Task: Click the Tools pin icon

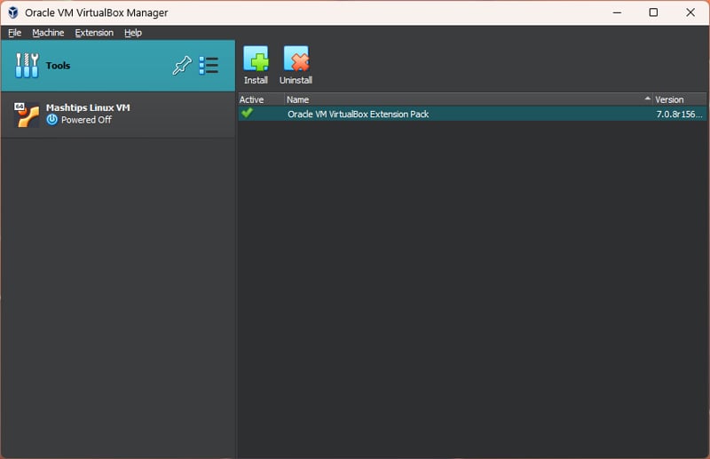Action: point(182,66)
